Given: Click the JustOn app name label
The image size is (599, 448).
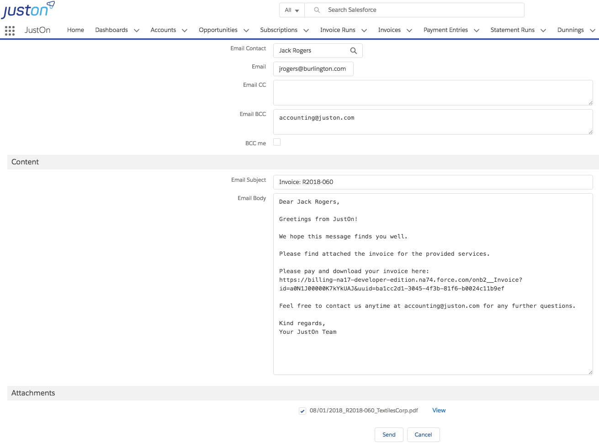Looking at the screenshot, I should tap(37, 30).
